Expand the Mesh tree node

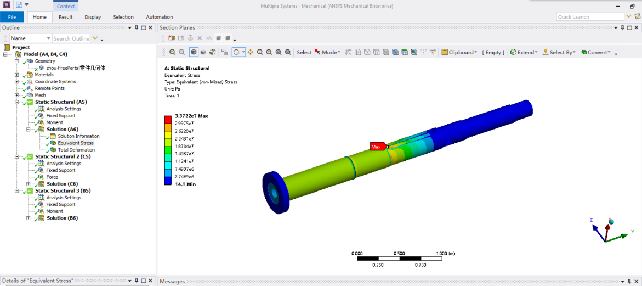point(17,95)
